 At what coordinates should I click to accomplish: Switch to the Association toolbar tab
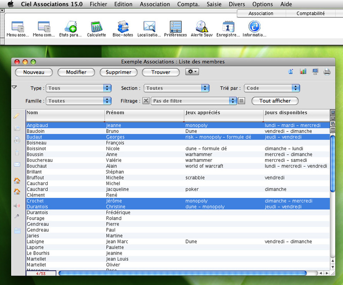261,13
